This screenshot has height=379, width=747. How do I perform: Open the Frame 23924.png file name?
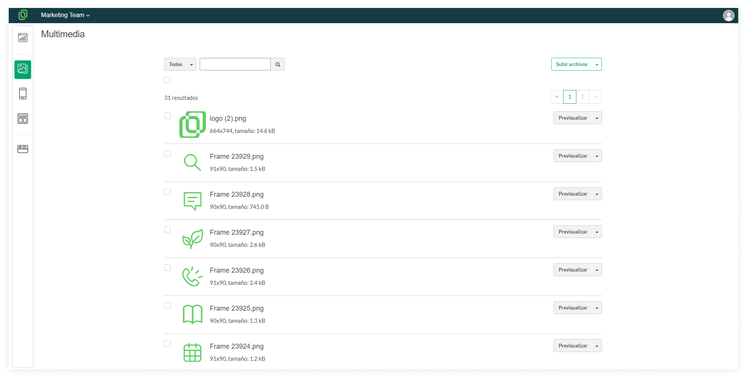(237, 346)
